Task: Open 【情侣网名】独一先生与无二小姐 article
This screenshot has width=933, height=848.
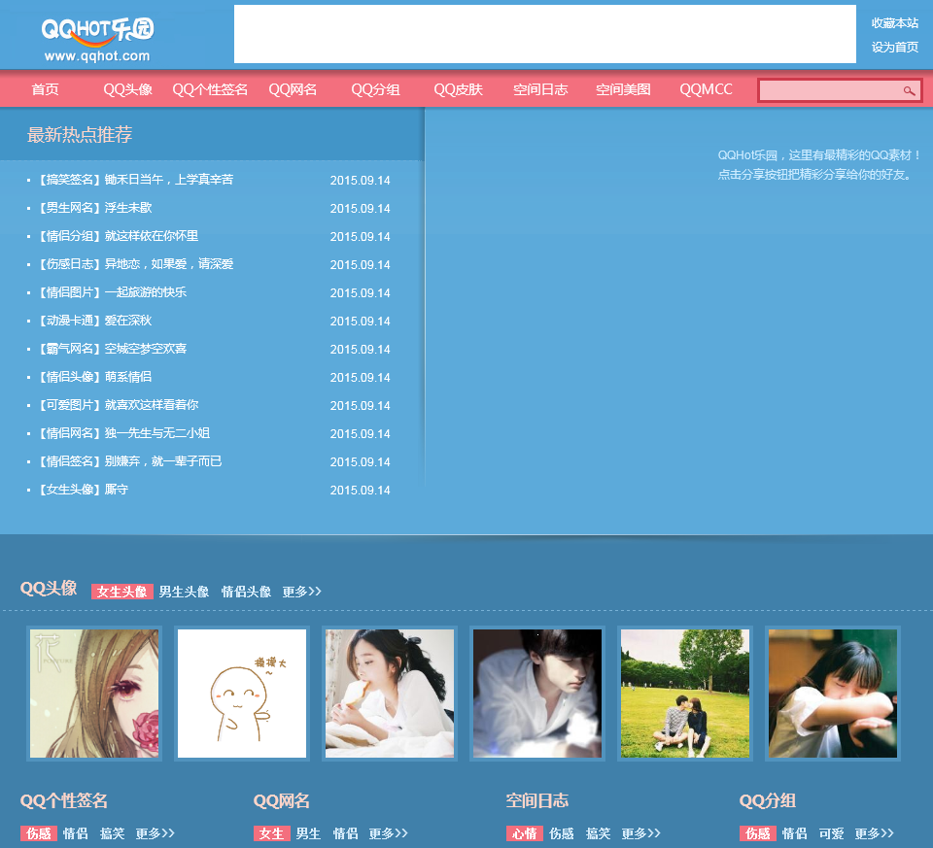Action: [124, 433]
